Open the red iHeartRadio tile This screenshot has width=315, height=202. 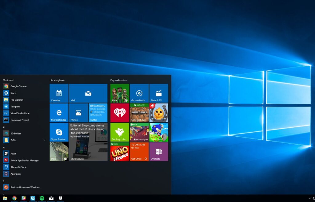point(120,113)
